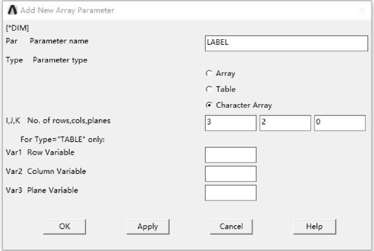This screenshot has width=374, height=251.
Task: Click the Var3 Plane Variable input
Action: [230, 193]
